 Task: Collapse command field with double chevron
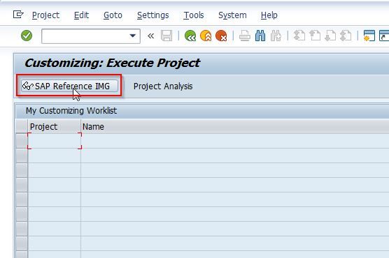tap(150, 36)
